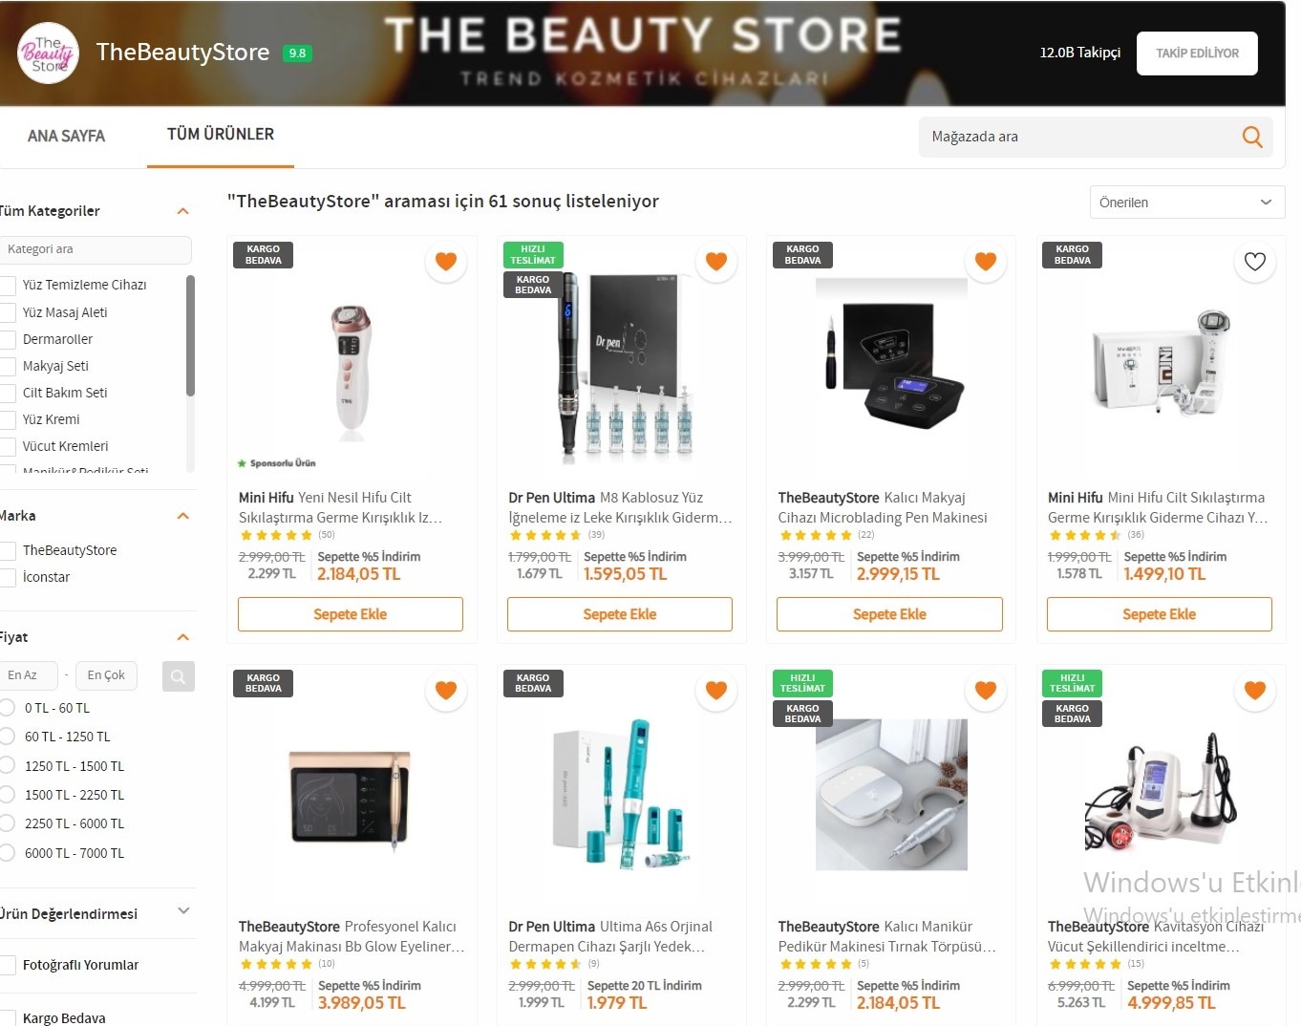Open the TÜM ÜRÜNLER tab
Viewport: 1301px width, 1026px height.
click(x=221, y=135)
